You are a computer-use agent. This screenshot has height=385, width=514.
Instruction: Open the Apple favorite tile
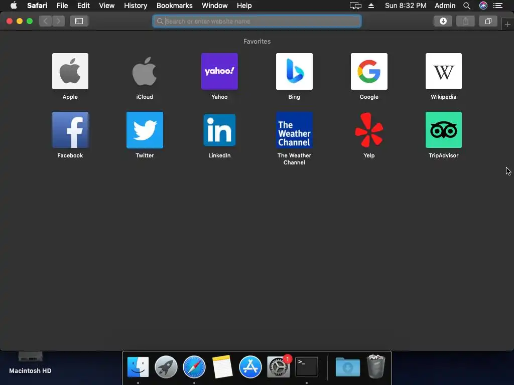70,71
